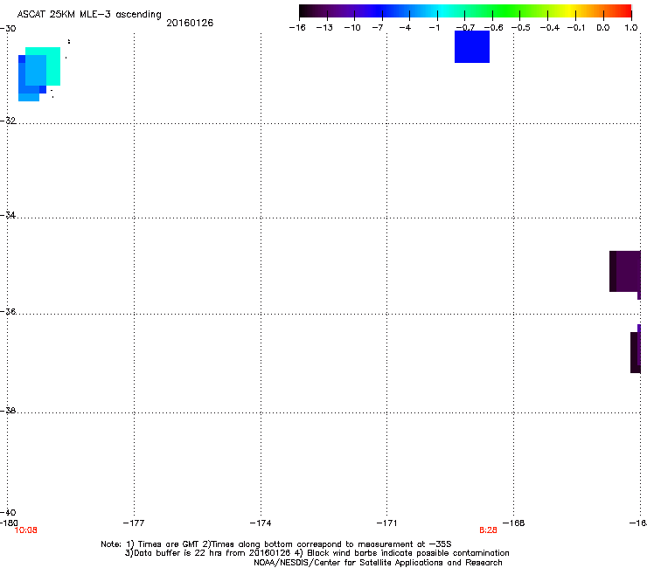Viewport: 647px width, 568px height.
Task: Click the date label 20160126
Action: coord(190,23)
